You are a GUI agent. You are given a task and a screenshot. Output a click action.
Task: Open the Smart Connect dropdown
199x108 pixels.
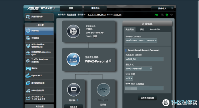coord(141,41)
